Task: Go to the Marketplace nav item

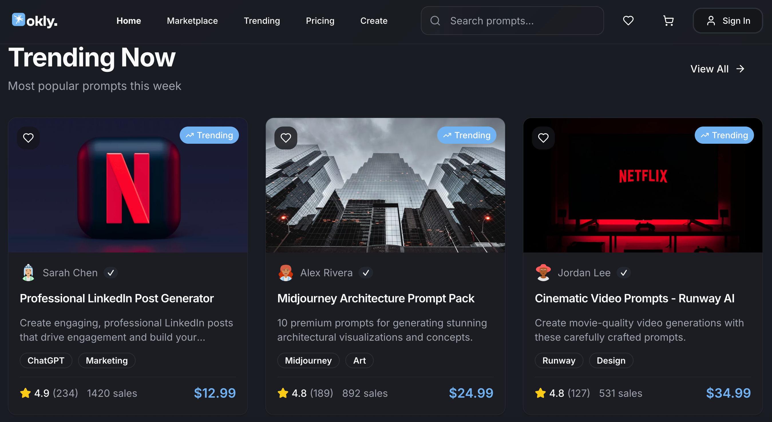Action: [192, 21]
